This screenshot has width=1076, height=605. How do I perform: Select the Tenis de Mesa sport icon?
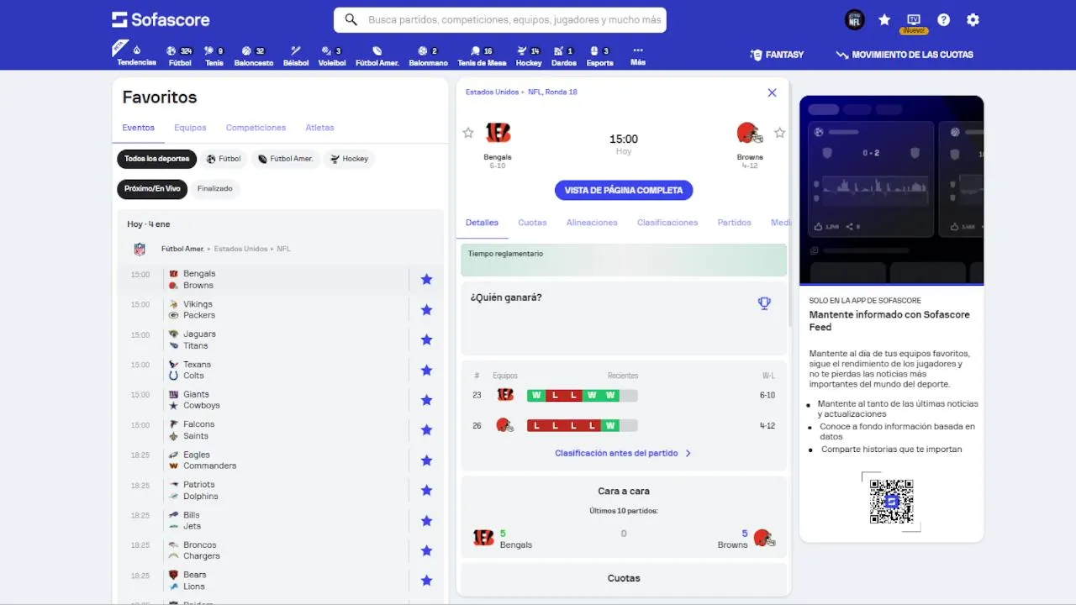(x=483, y=55)
